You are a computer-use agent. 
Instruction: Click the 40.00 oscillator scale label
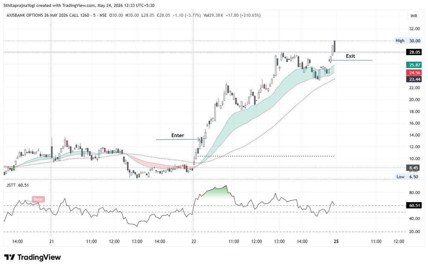414,219
